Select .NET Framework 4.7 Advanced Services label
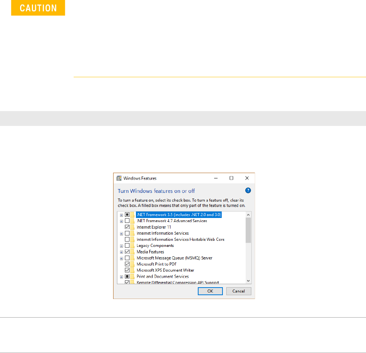366x353 pixels. coord(172,221)
